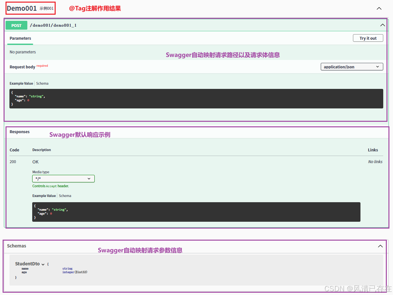Expand the StudentDto model arrow
Screen dimensions: 393x295
43,264
